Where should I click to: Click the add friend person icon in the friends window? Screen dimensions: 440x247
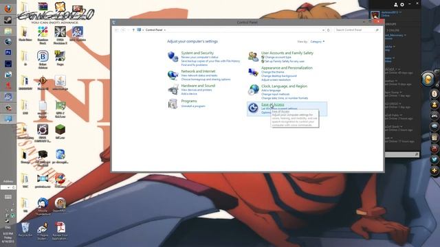396,5
